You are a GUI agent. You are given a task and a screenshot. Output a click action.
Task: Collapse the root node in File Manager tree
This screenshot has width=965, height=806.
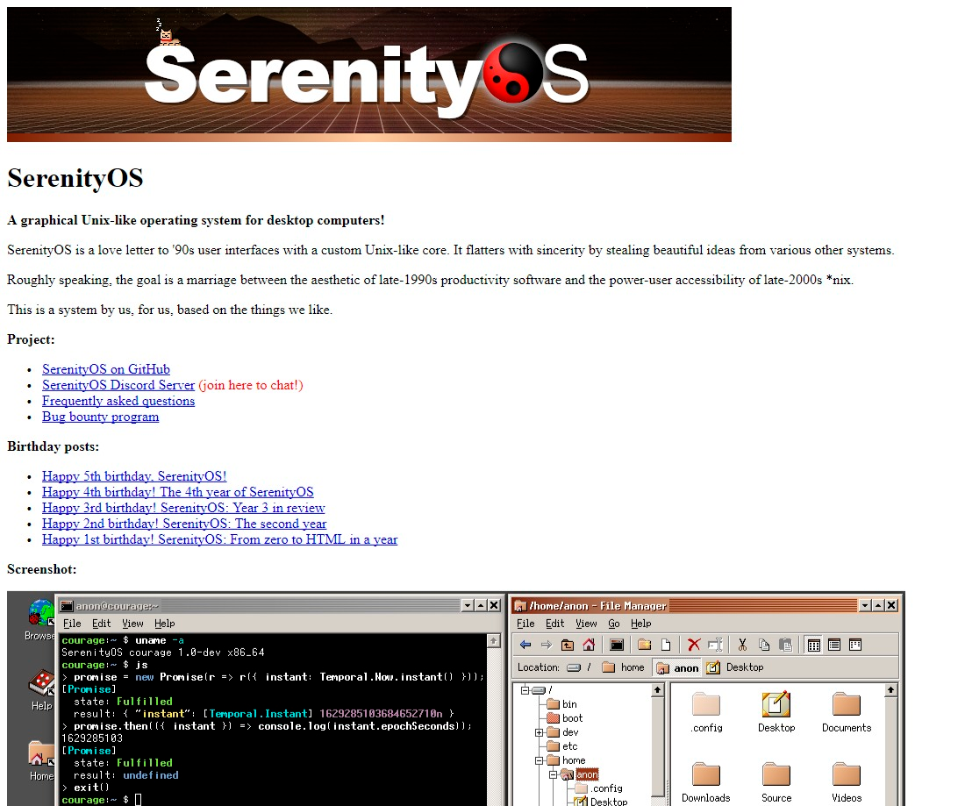tap(525, 690)
